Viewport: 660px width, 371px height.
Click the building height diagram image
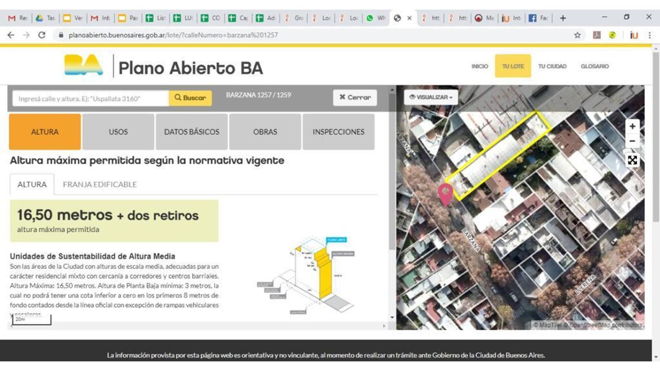tap(306, 275)
